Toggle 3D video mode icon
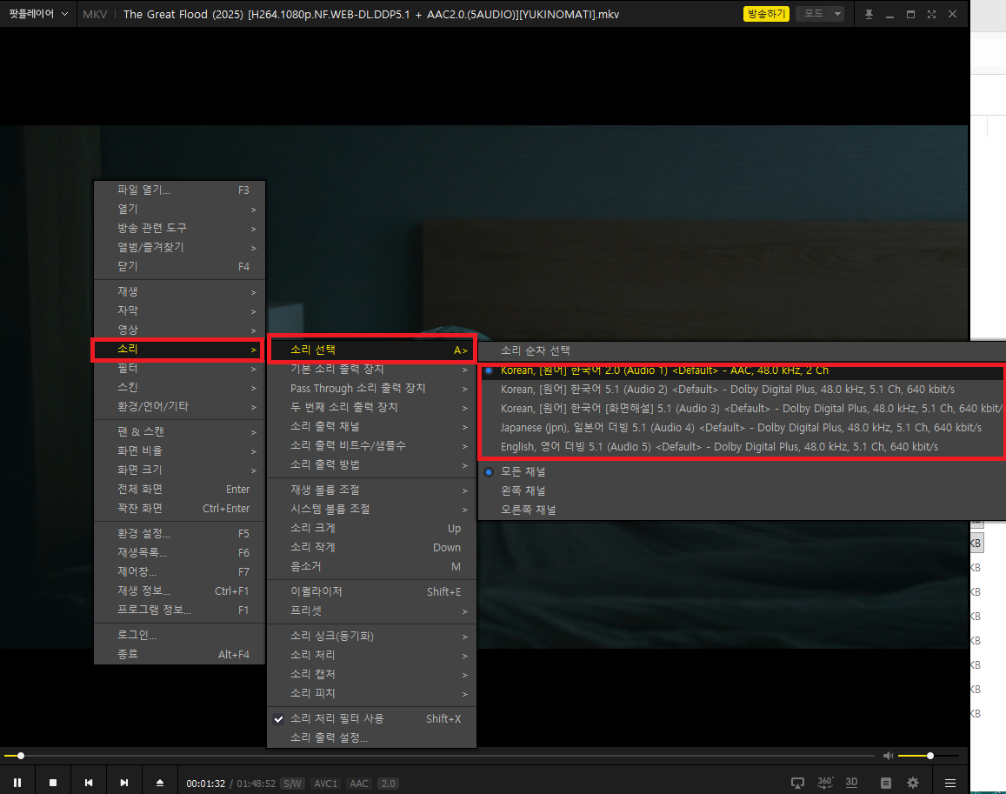 pos(851,782)
